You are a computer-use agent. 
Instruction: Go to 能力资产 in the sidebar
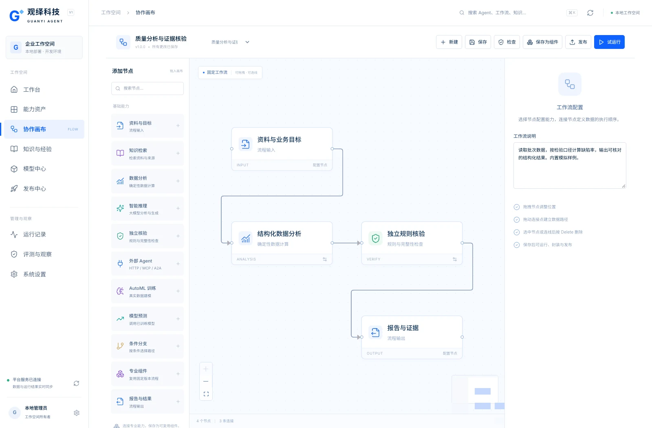point(44,109)
